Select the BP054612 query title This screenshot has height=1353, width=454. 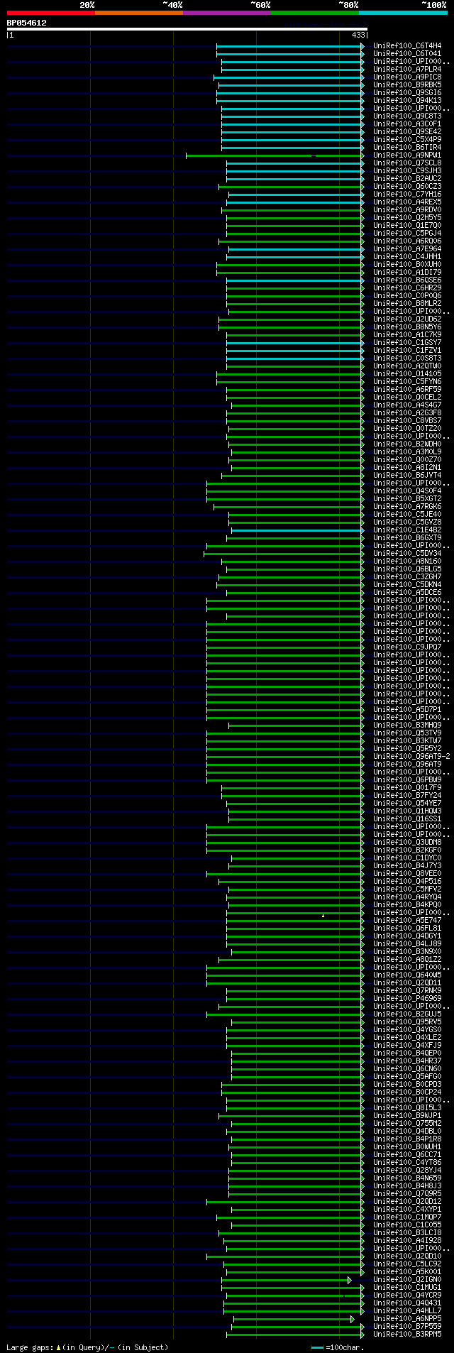27,23
